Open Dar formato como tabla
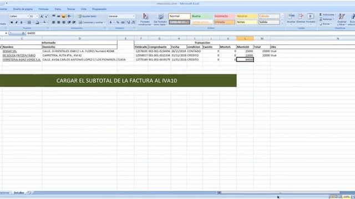This screenshot has height=199, width=355. 160,19
